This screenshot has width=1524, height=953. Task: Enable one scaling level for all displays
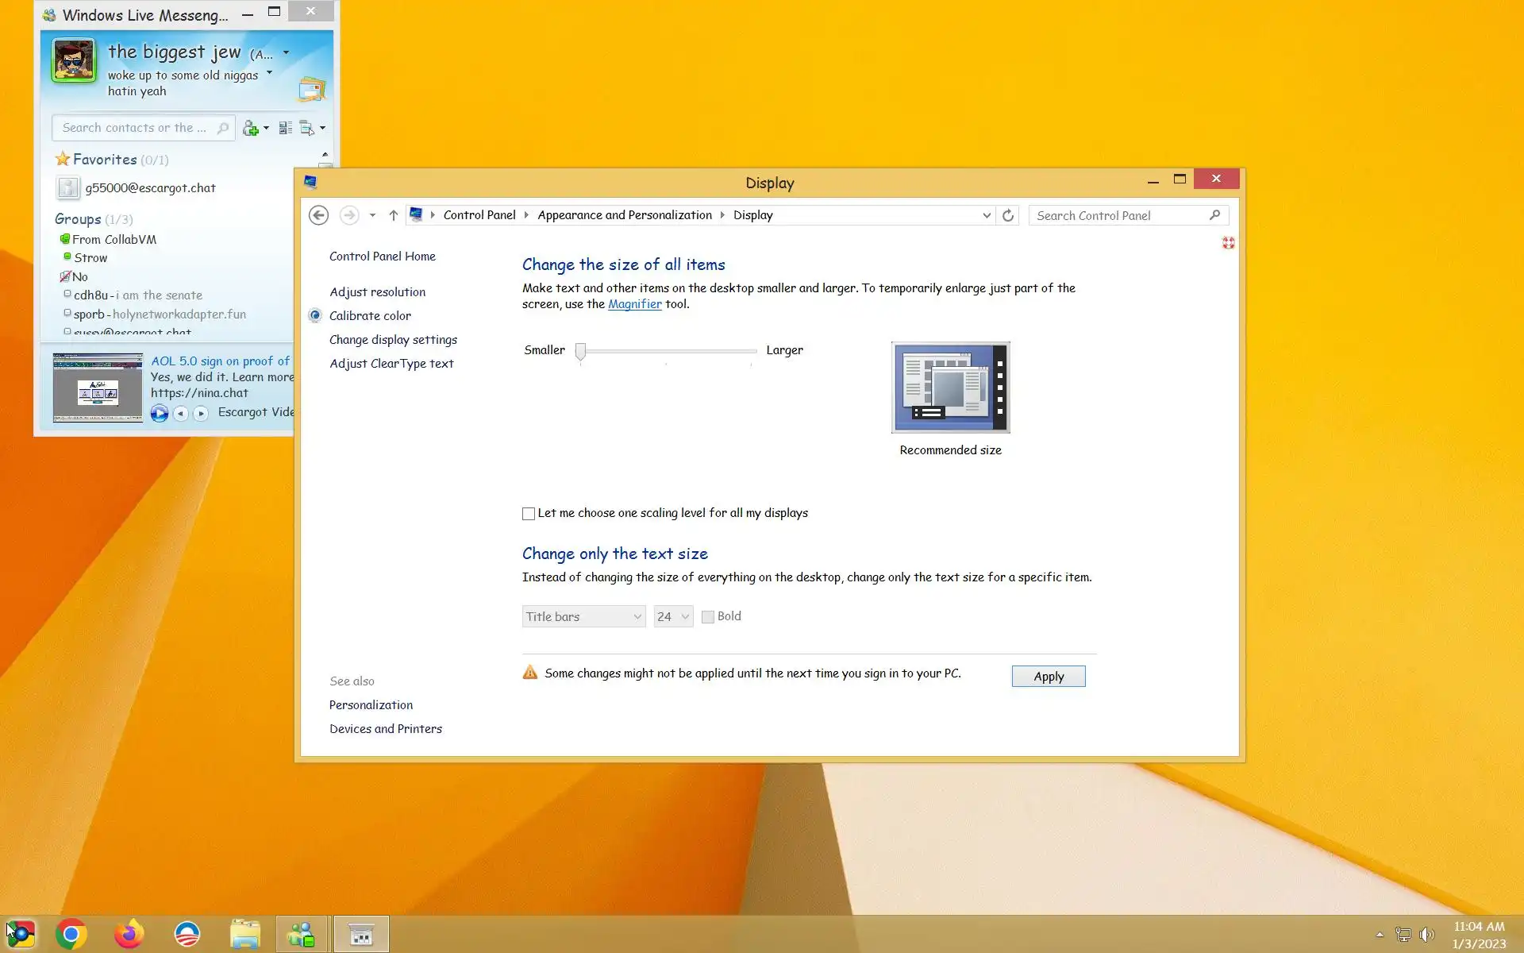[529, 514]
